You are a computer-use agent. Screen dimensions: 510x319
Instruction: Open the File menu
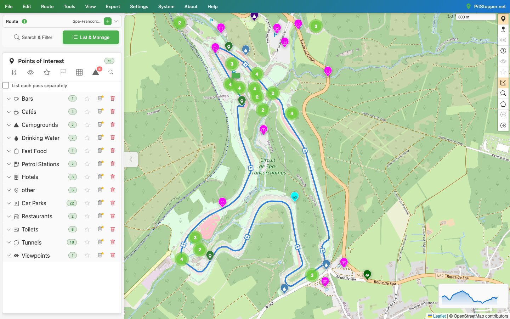tap(9, 6)
